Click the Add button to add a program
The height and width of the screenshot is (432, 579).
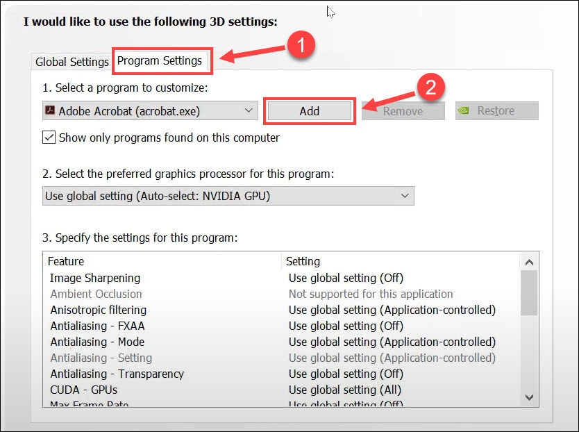[310, 110]
